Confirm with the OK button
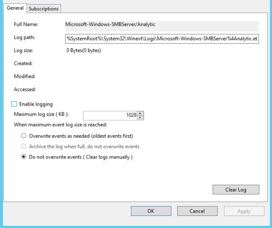 pyautogui.click(x=151, y=211)
